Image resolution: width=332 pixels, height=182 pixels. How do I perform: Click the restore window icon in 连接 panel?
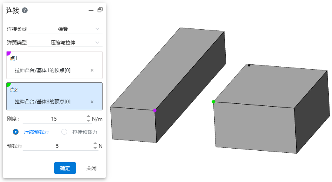(100, 10)
